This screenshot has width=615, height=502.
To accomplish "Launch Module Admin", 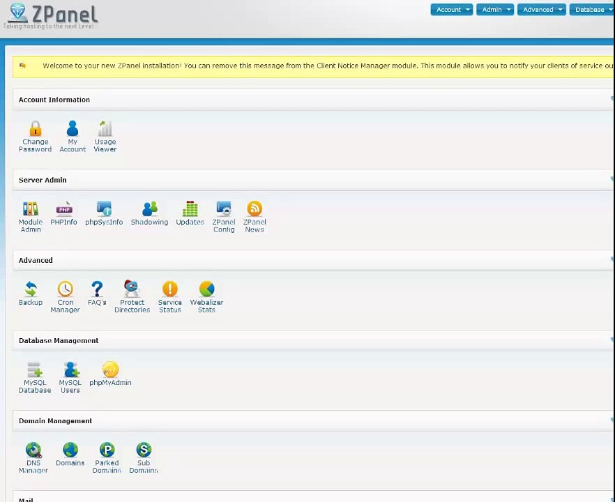I will tap(31, 217).
